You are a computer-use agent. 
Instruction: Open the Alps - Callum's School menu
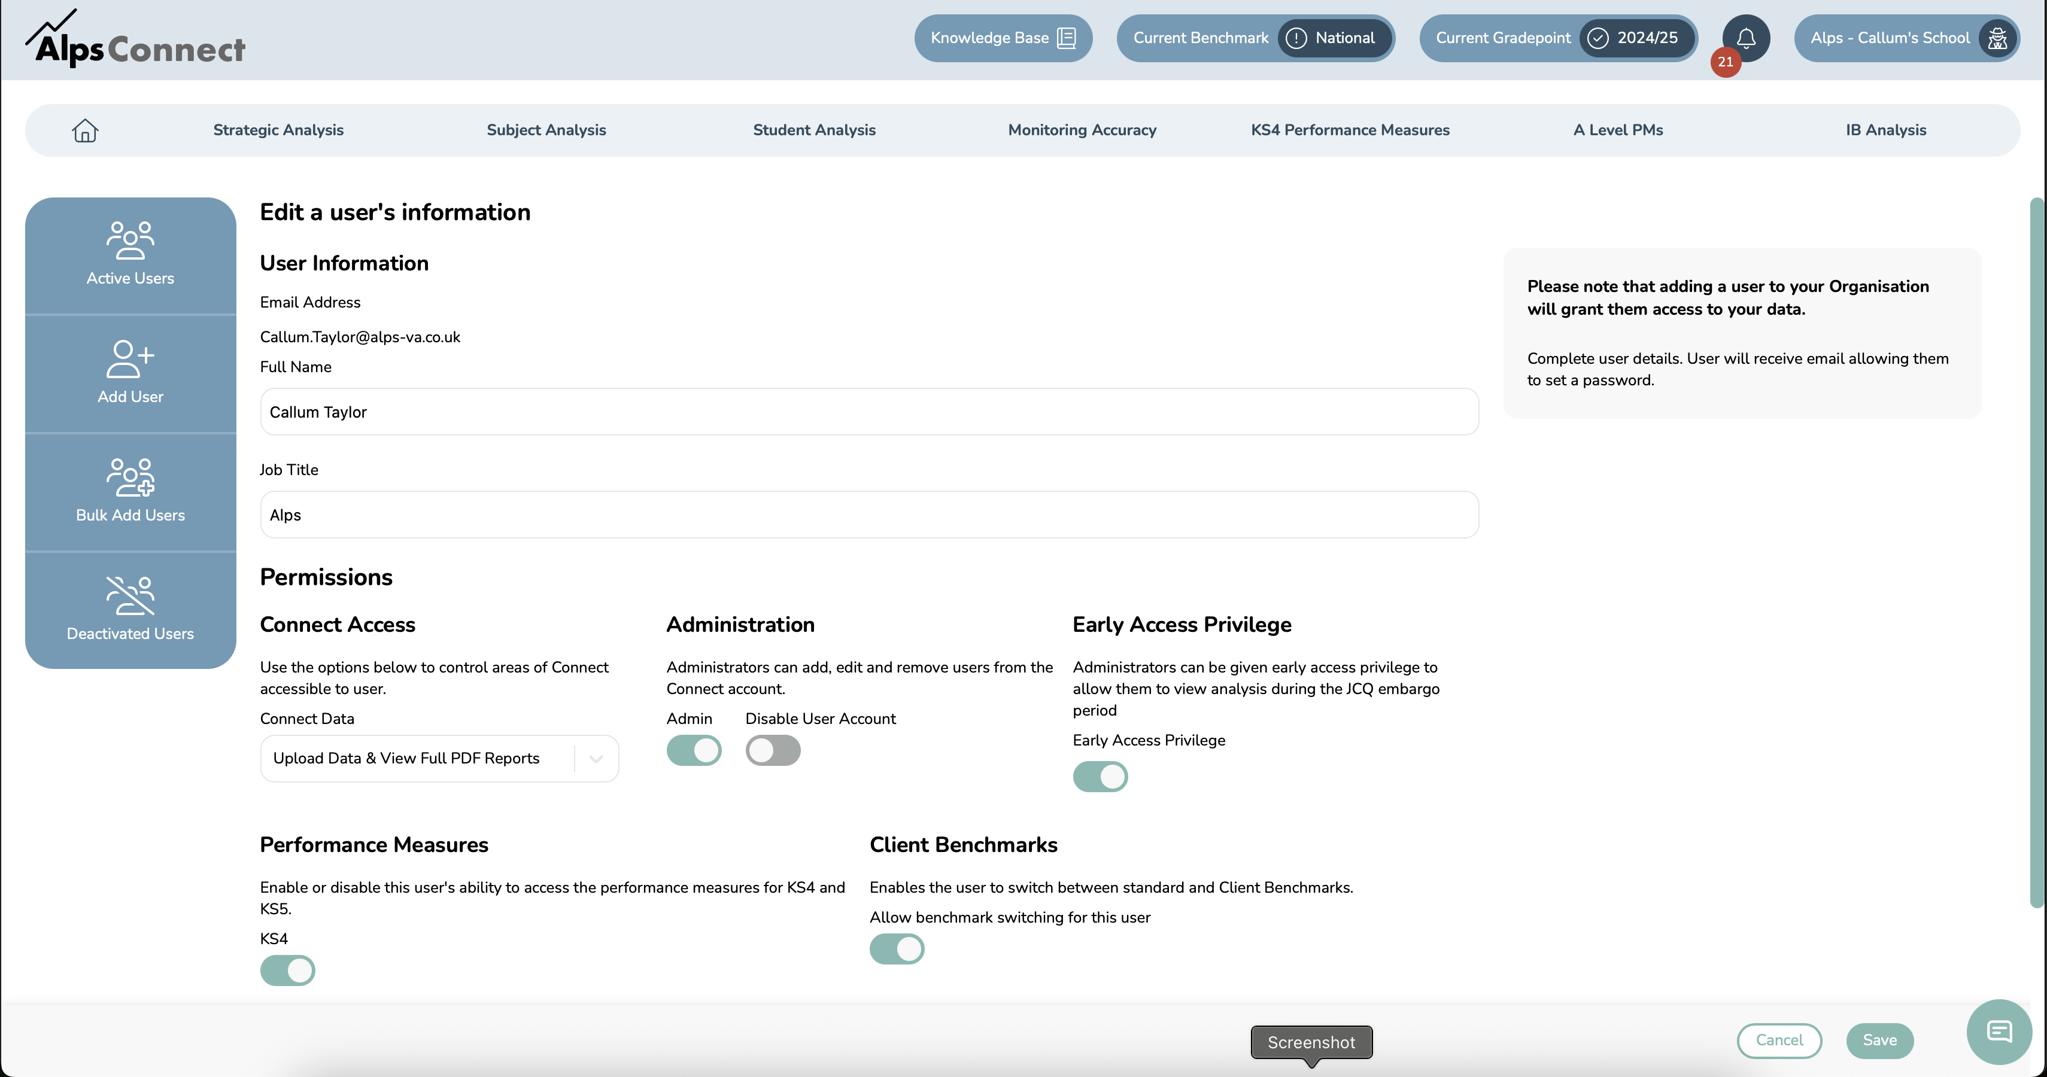pos(1906,38)
